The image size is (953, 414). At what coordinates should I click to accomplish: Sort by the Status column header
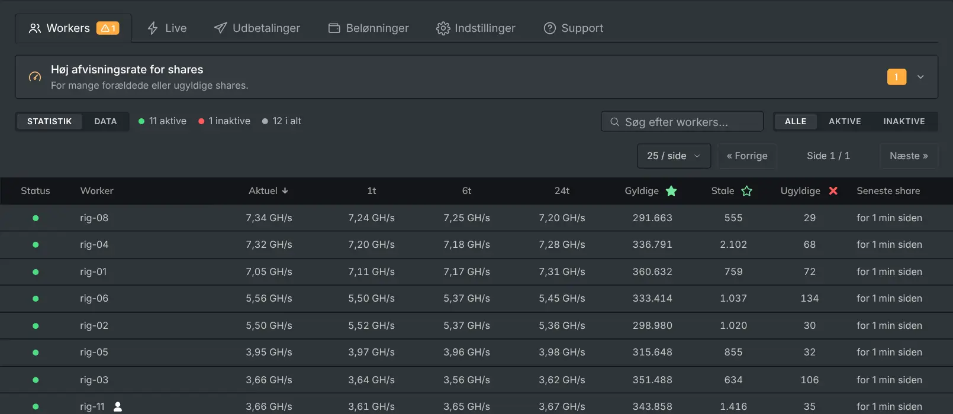coord(36,191)
